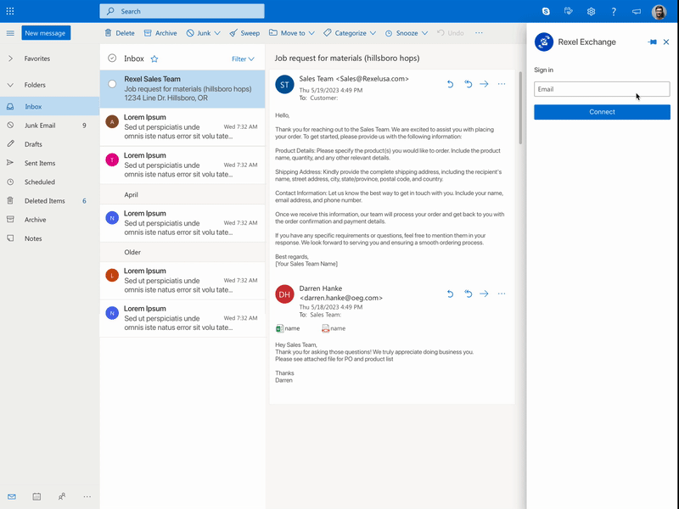
Task: Open the Help question mark icon
Action: coord(614,12)
